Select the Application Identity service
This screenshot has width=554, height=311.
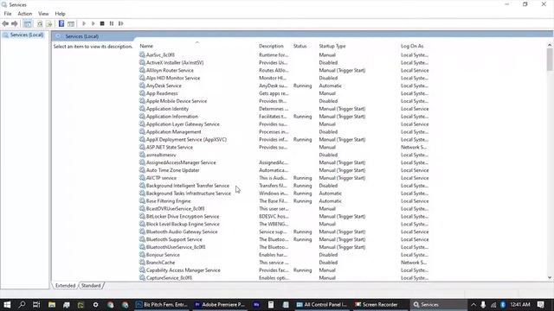(x=167, y=109)
